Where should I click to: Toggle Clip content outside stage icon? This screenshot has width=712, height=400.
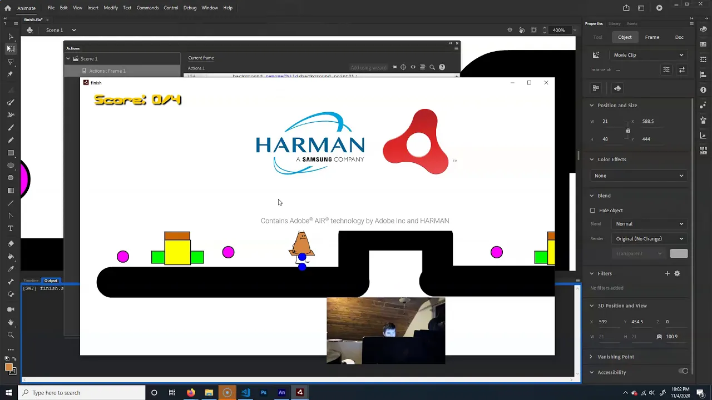(x=534, y=30)
